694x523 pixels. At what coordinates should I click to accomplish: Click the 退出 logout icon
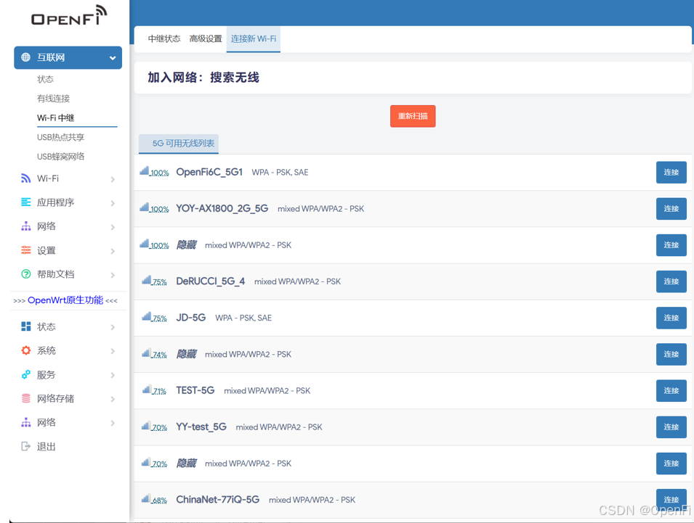tap(25, 446)
